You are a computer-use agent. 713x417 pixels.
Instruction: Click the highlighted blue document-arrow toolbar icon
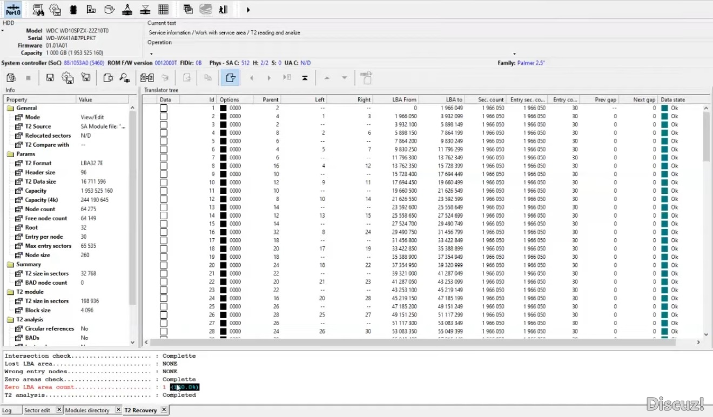click(230, 78)
